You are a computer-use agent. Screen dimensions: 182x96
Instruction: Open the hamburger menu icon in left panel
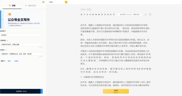coord(43,2)
